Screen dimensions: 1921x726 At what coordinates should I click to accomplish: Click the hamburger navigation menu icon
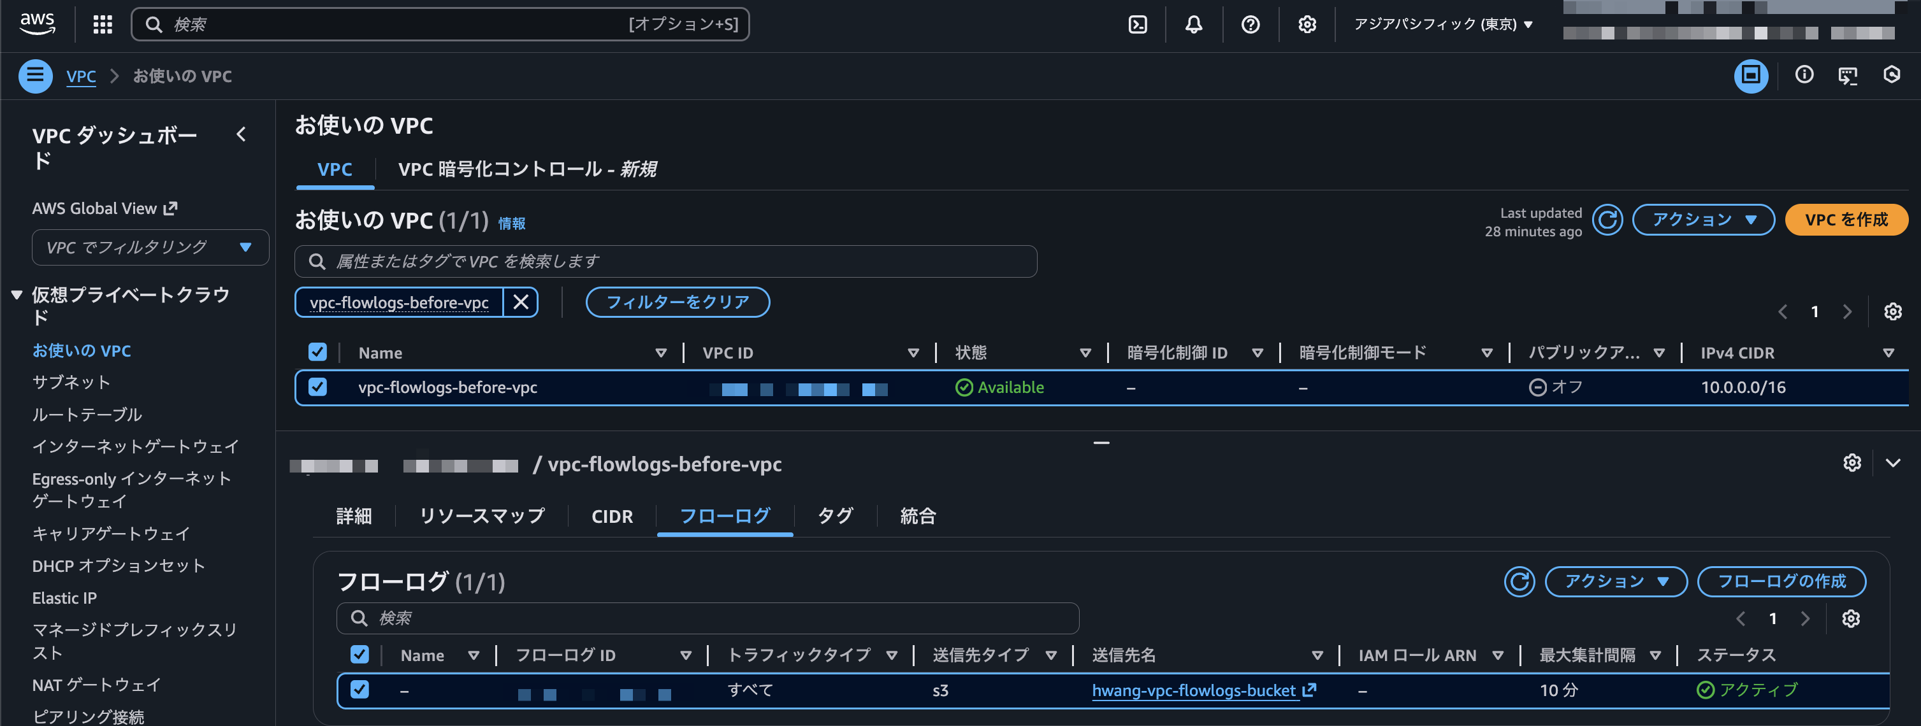click(34, 75)
